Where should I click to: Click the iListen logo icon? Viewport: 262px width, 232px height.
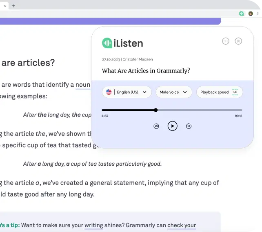pos(107,43)
